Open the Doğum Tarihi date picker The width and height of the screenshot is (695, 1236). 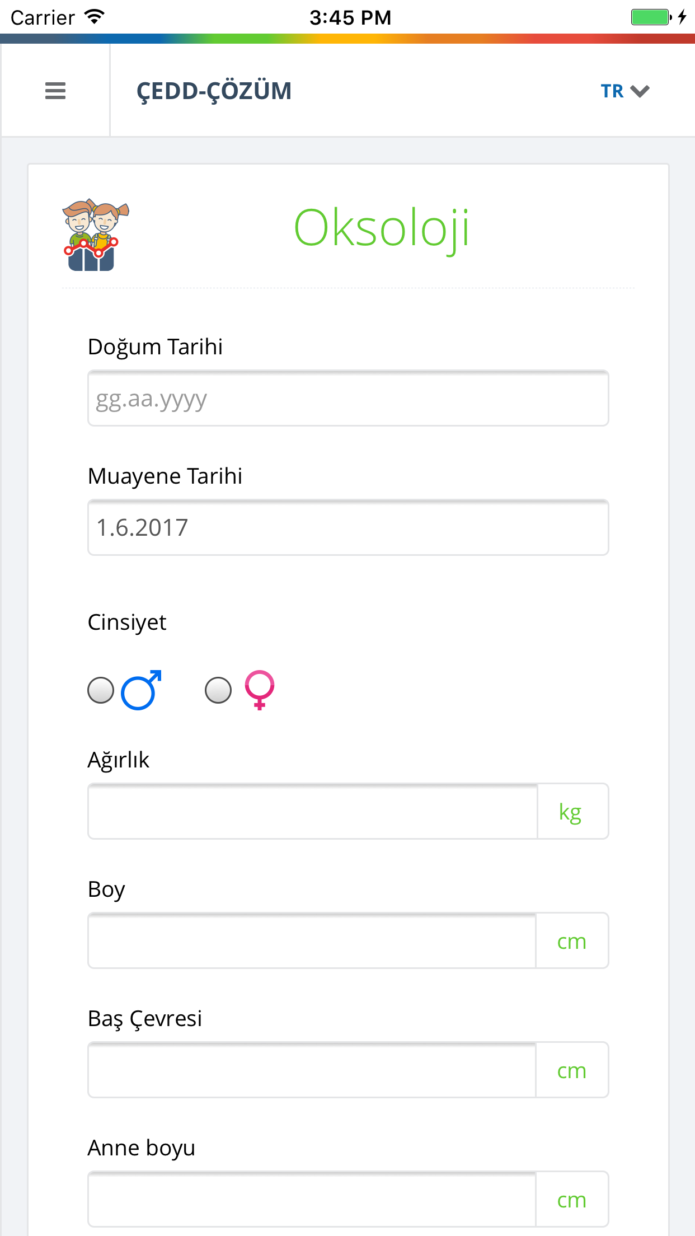pos(347,398)
